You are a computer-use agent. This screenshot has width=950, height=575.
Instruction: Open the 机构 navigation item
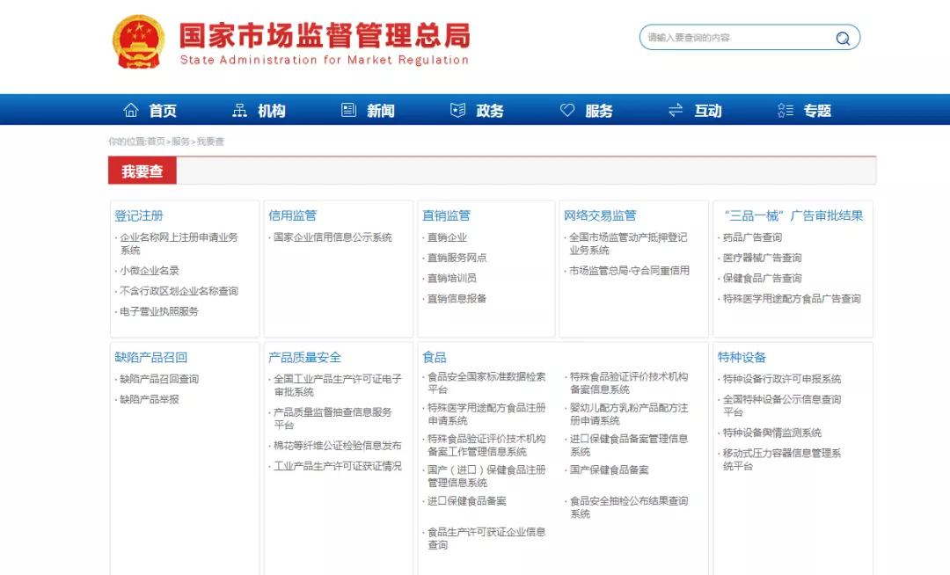[272, 111]
